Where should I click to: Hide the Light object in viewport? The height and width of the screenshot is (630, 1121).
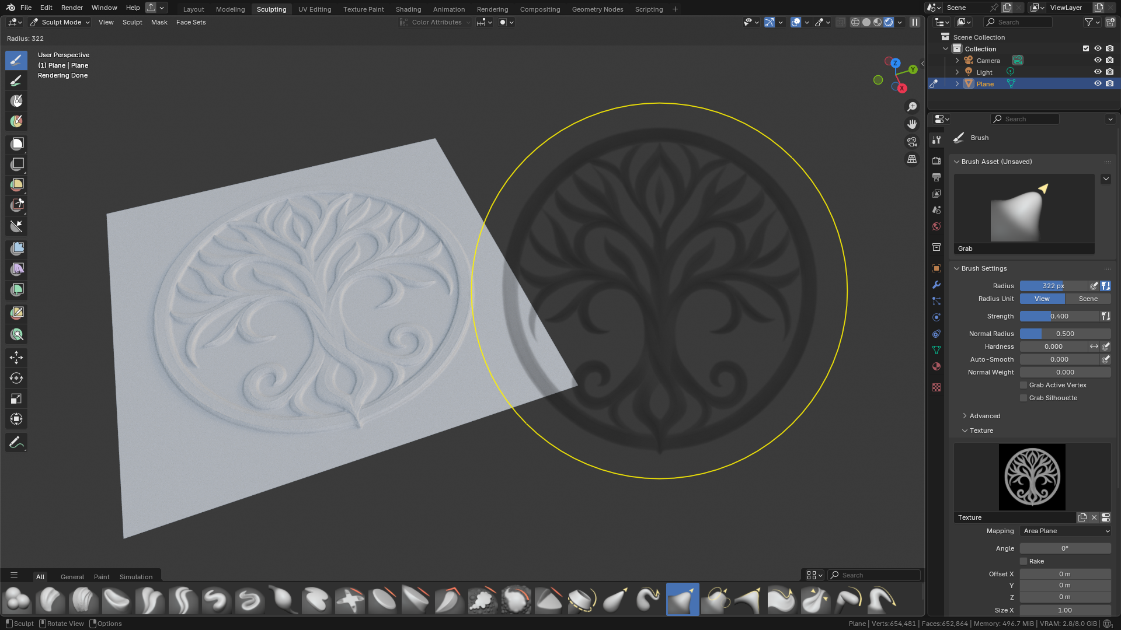tap(1098, 72)
